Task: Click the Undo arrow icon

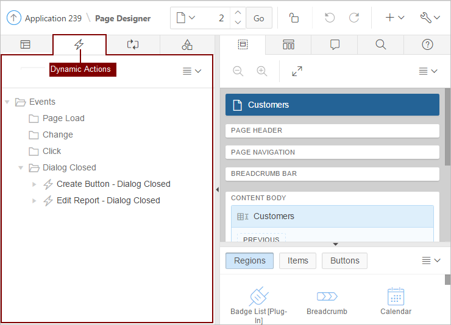Action: 330,18
